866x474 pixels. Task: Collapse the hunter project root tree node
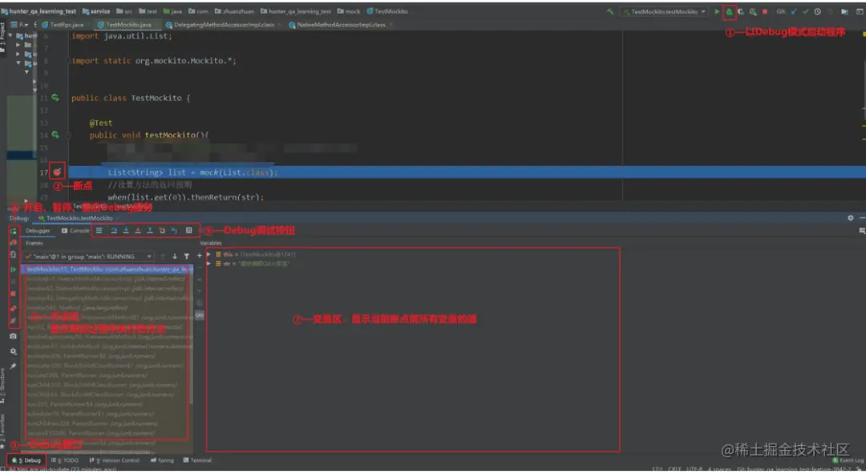(x=10, y=35)
